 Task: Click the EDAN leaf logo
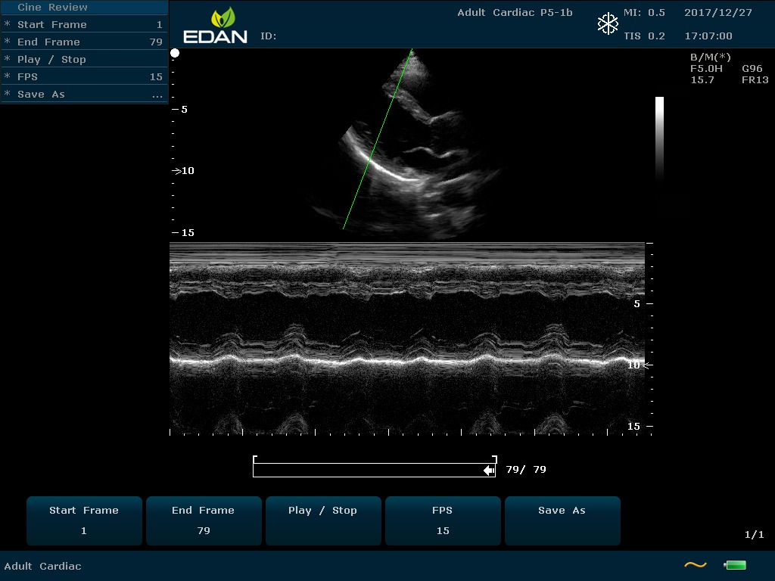[223, 18]
